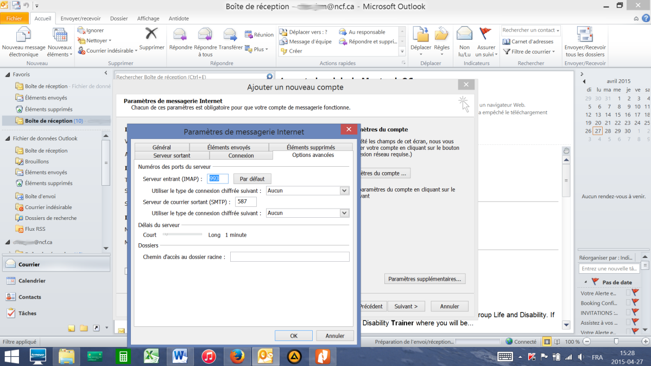Image resolution: width=651 pixels, height=366 pixels.
Task: Click the Ignorer conversation icon
Action: point(81,30)
